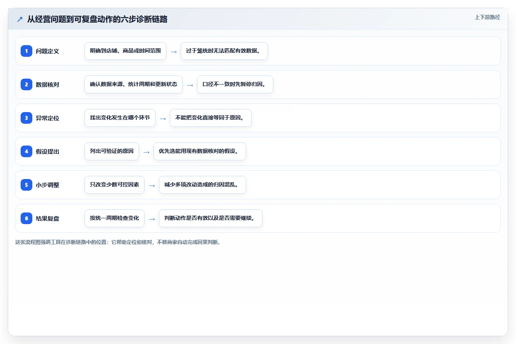Viewport: 516px width, 344px height.
Task: Click the arrow in the 数据核对 row
Action: [190, 85]
